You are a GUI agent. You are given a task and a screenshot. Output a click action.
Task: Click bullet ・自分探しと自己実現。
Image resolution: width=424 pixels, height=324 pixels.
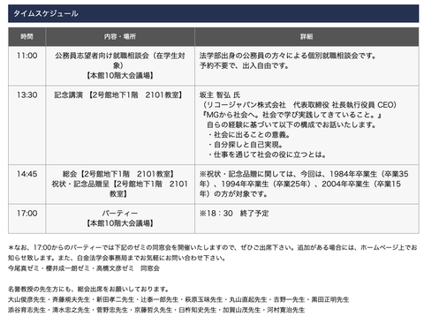[x=245, y=145]
